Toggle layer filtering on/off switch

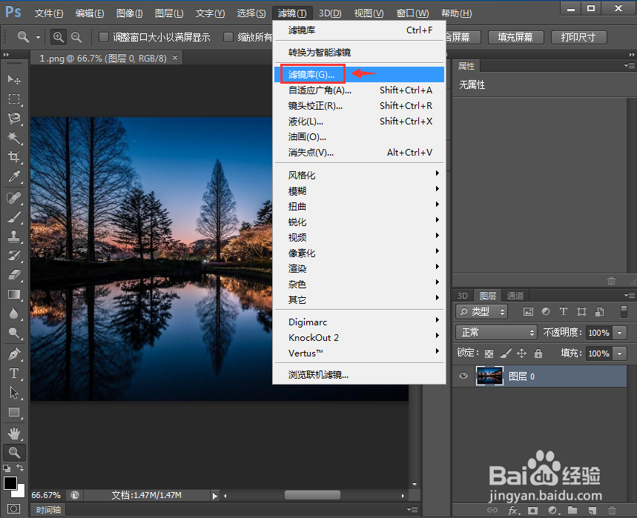(624, 311)
